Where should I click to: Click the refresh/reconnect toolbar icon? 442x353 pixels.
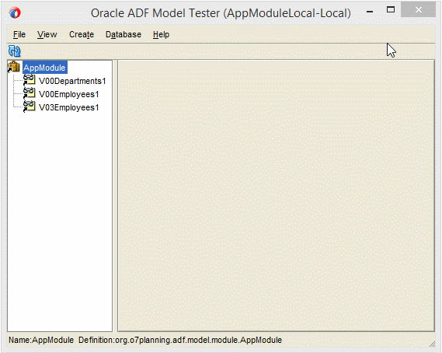15,51
